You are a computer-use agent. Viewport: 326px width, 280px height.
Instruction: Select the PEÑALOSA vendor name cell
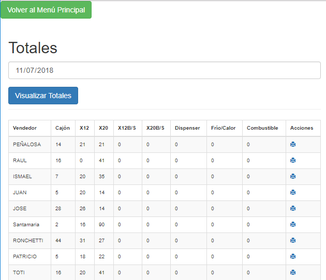[27, 145]
